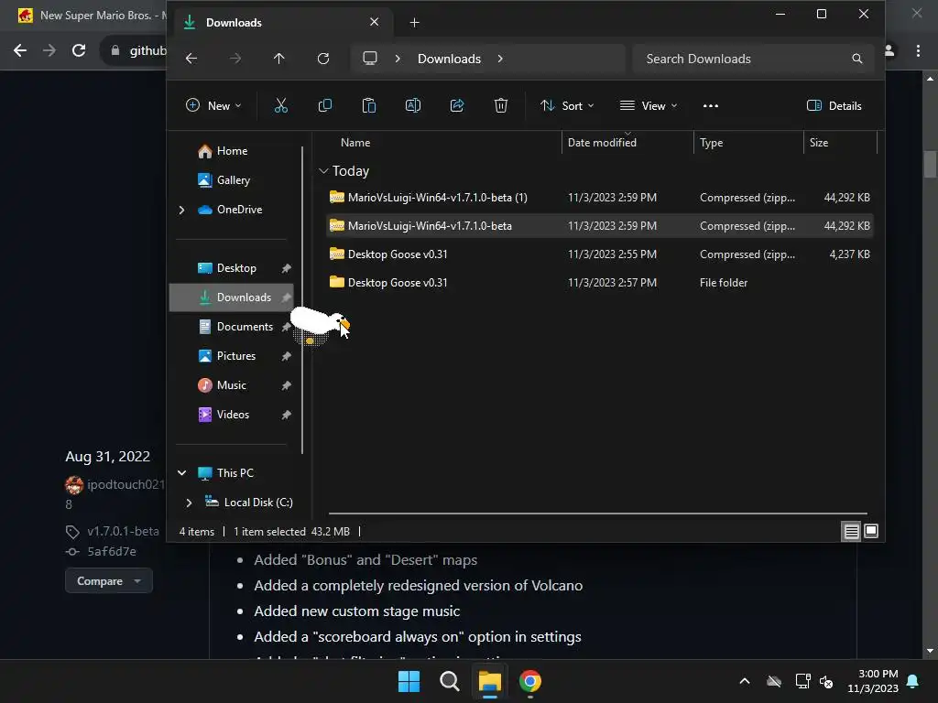Expand Local Disk (C:) node

[189, 503]
